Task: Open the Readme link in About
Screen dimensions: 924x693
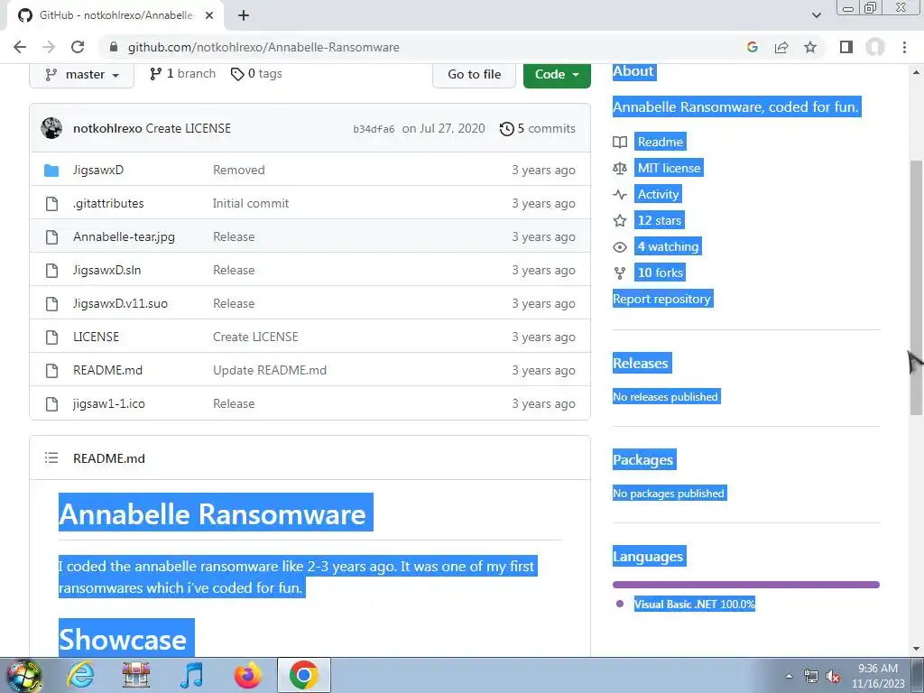Action: coord(660,142)
